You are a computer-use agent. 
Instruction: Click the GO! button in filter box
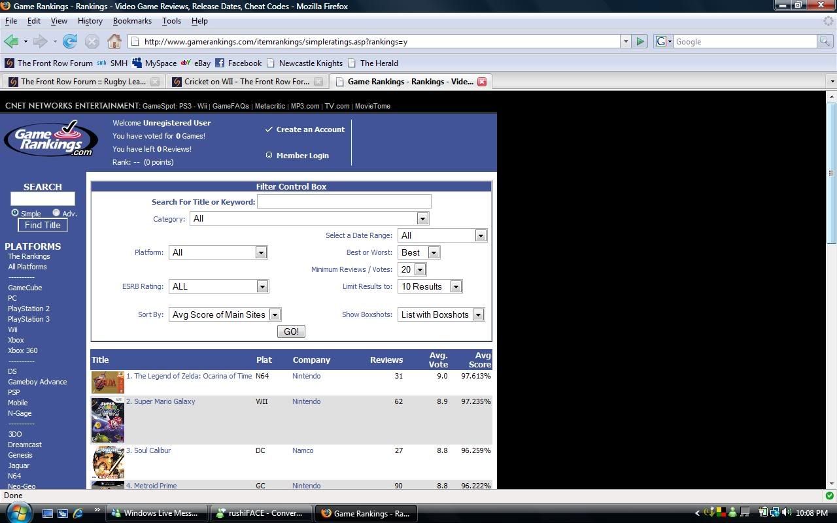[x=291, y=331]
